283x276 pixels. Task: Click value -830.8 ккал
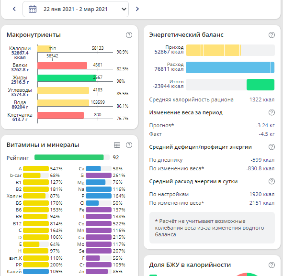[260, 168]
